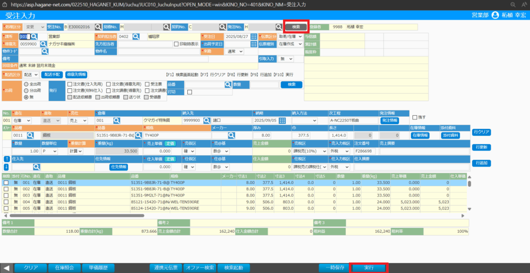Open the 伝票区分 dropdown
Screen dimensions: 530x273
[290, 37]
